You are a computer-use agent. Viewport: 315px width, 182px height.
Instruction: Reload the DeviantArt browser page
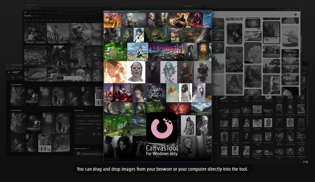coord(13,68)
